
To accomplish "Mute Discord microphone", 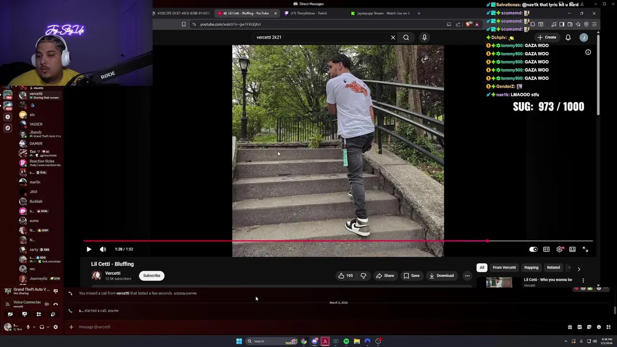I will point(28,327).
